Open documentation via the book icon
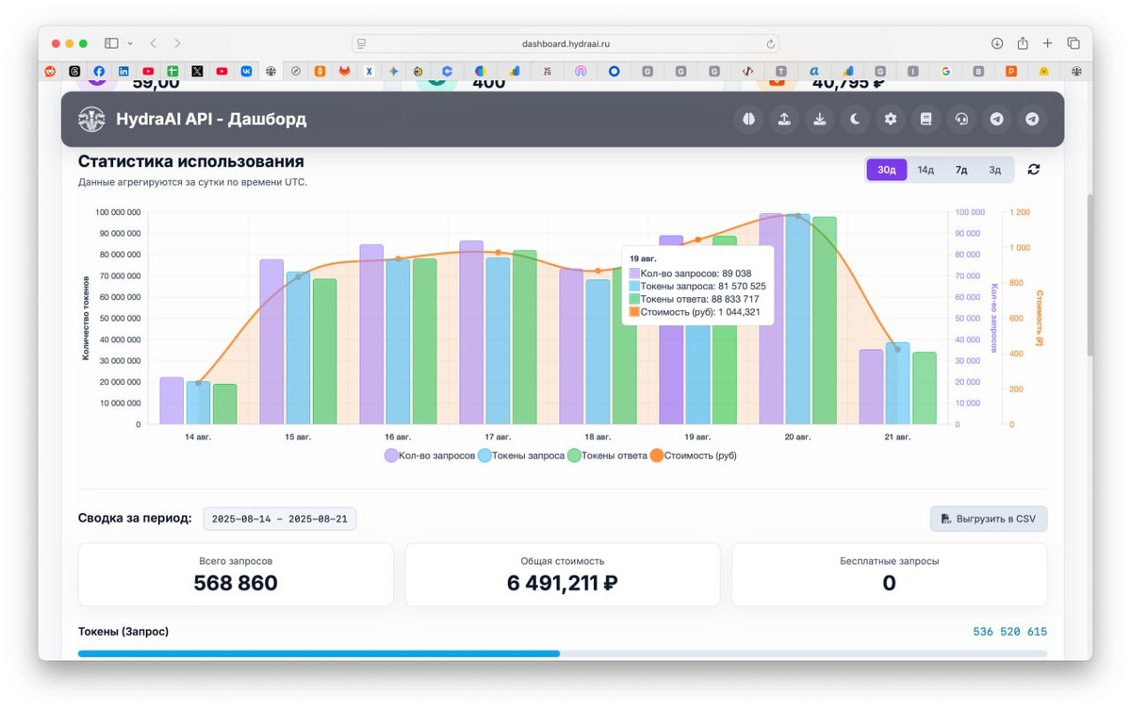Viewport: 1131px width, 711px height. 926,119
